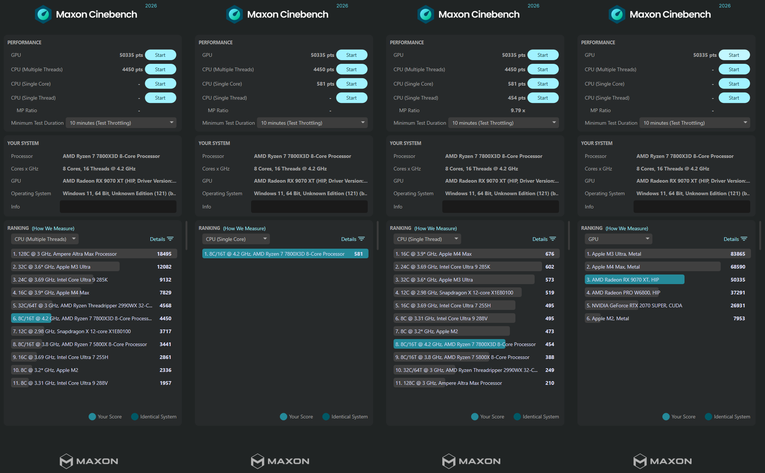Start the GPU test in the second window
Screen dimensions: 765x473
[351, 55]
